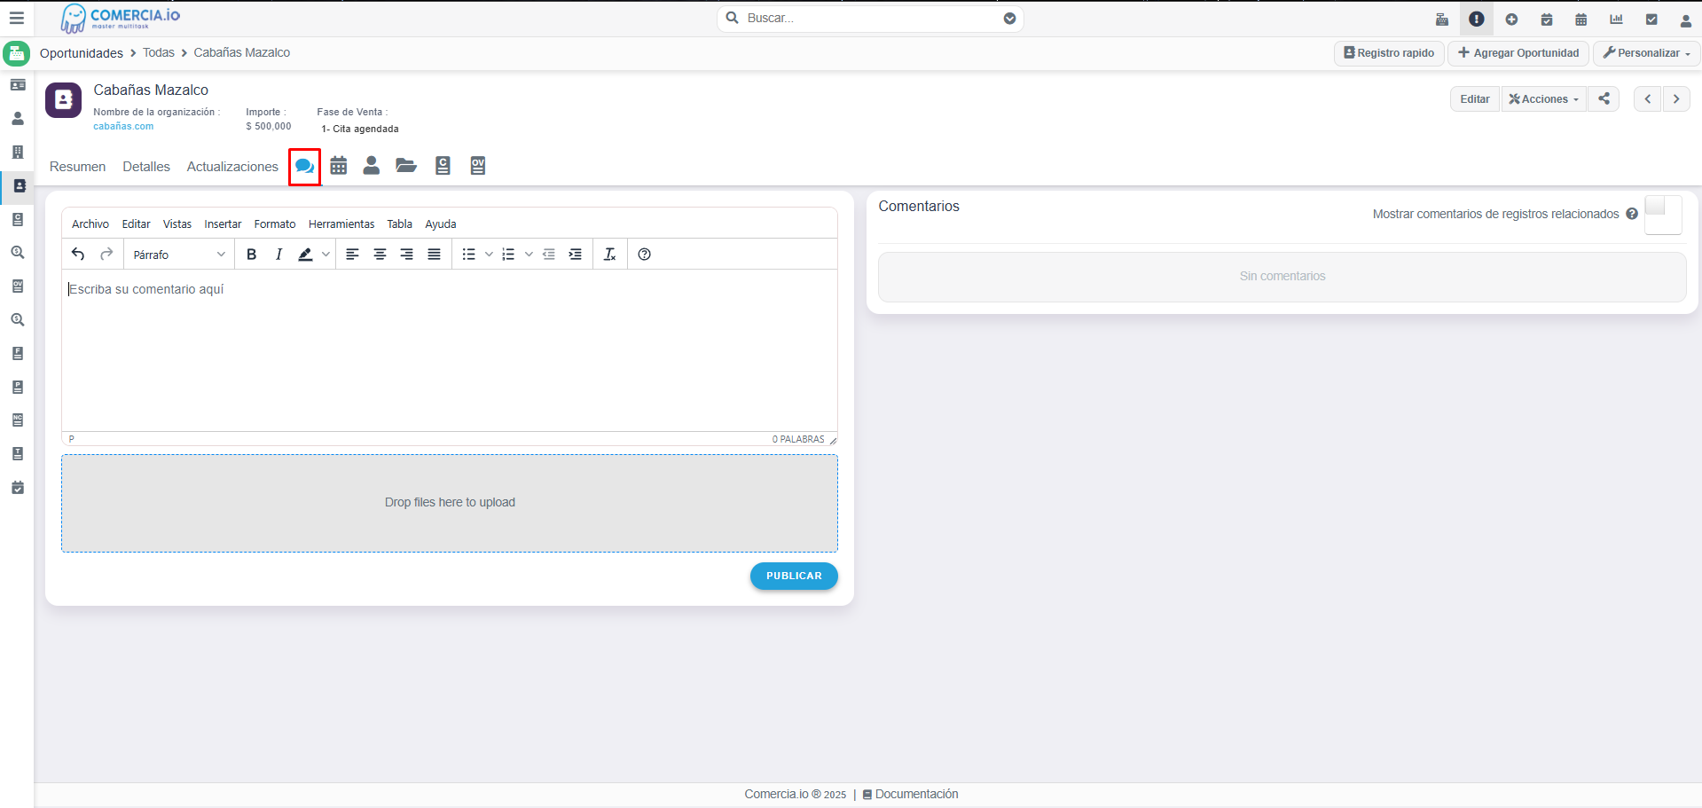Expand the Personalizar dropdown

click(1646, 53)
